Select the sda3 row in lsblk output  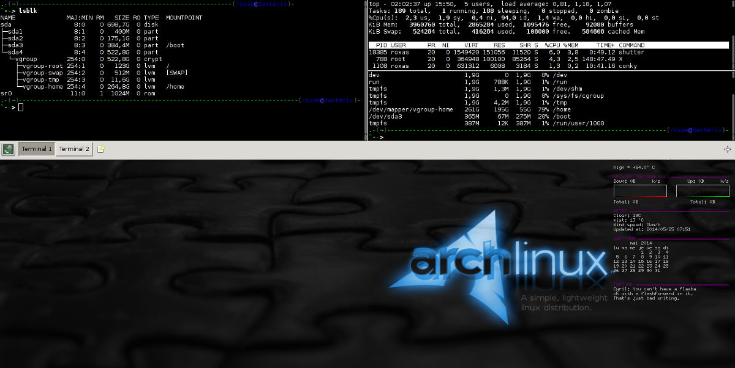pos(92,45)
